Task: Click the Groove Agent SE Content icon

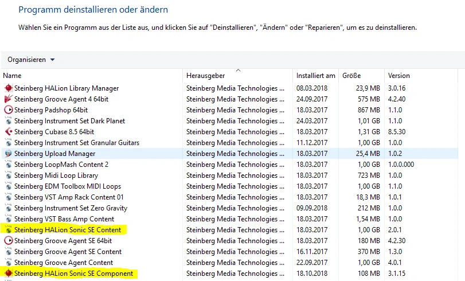Action: tap(9, 252)
